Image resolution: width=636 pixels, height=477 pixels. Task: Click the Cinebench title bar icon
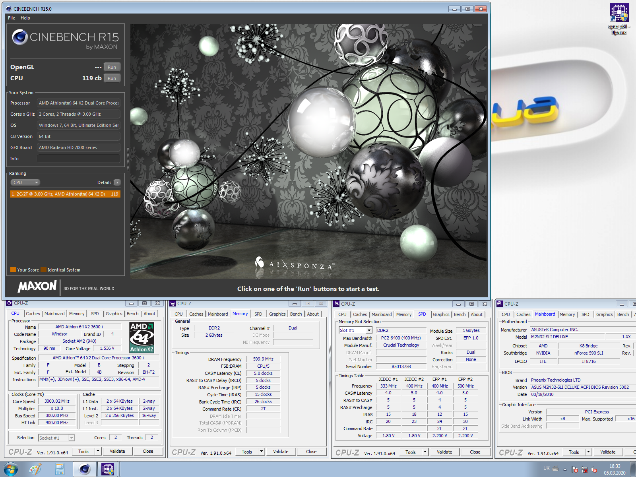click(9, 9)
